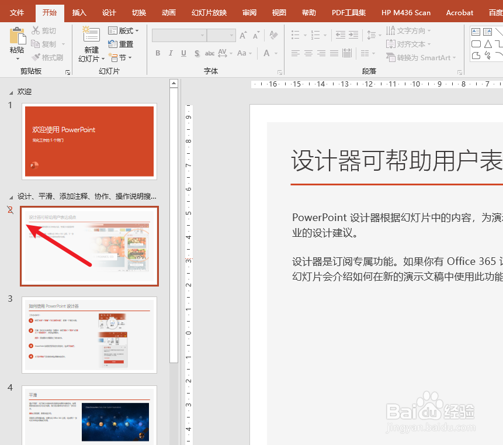This screenshot has width=503, height=445.
Task: Select the Text Box shape icon
Action: [476, 32]
